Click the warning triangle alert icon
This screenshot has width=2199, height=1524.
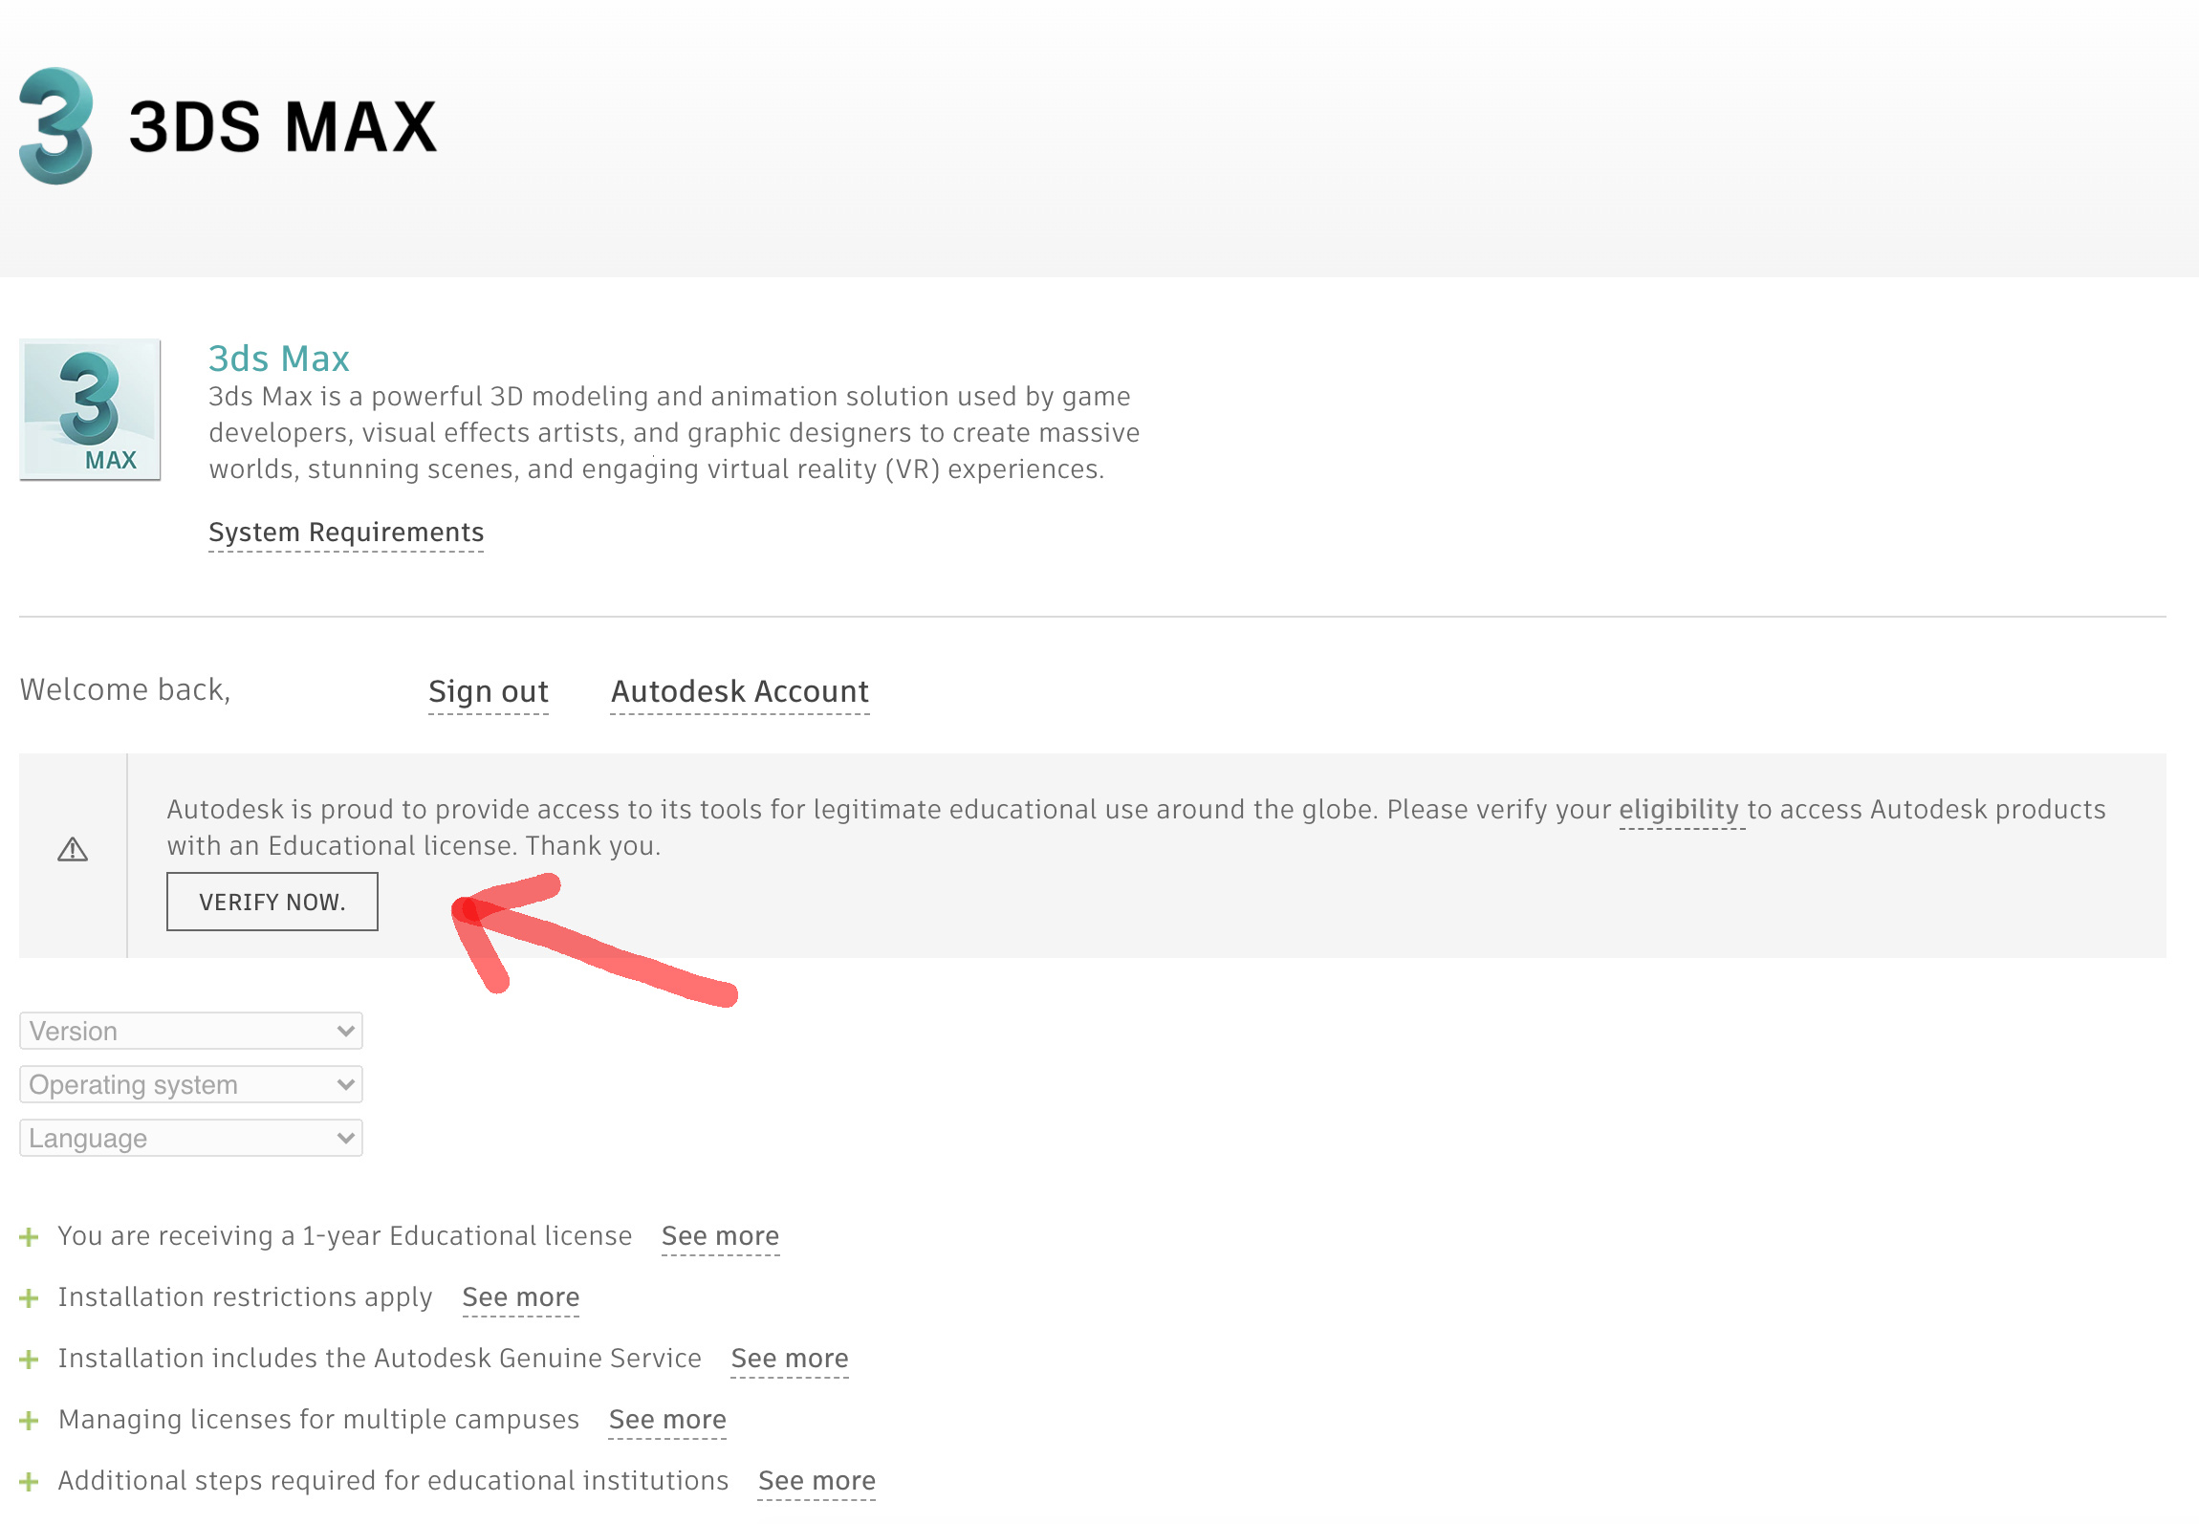(72, 851)
